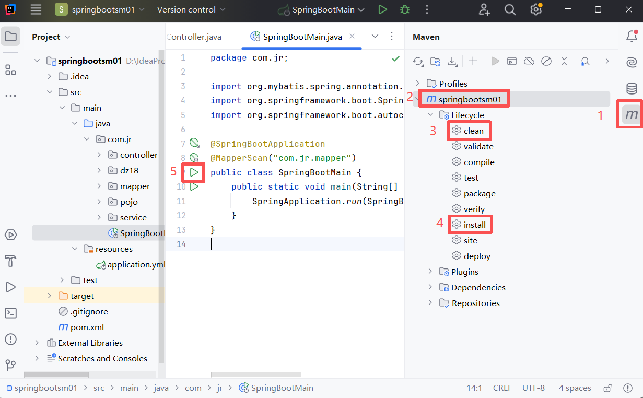Collapse all in Maven toolbar
The width and height of the screenshot is (643, 398).
[564, 62]
